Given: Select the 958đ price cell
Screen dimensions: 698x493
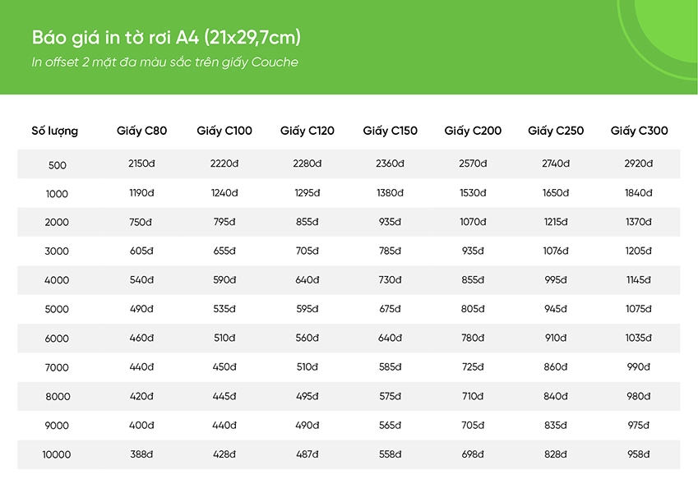Looking at the screenshot, I should click(x=638, y=454).
